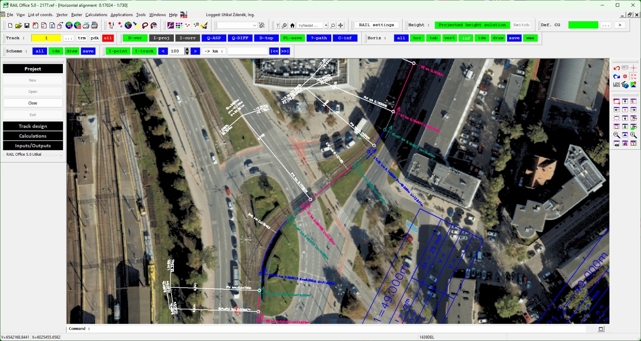Open the Vyhledat search dropdown arrow
Screen dimensions: 641x341
tap(326, 25)
